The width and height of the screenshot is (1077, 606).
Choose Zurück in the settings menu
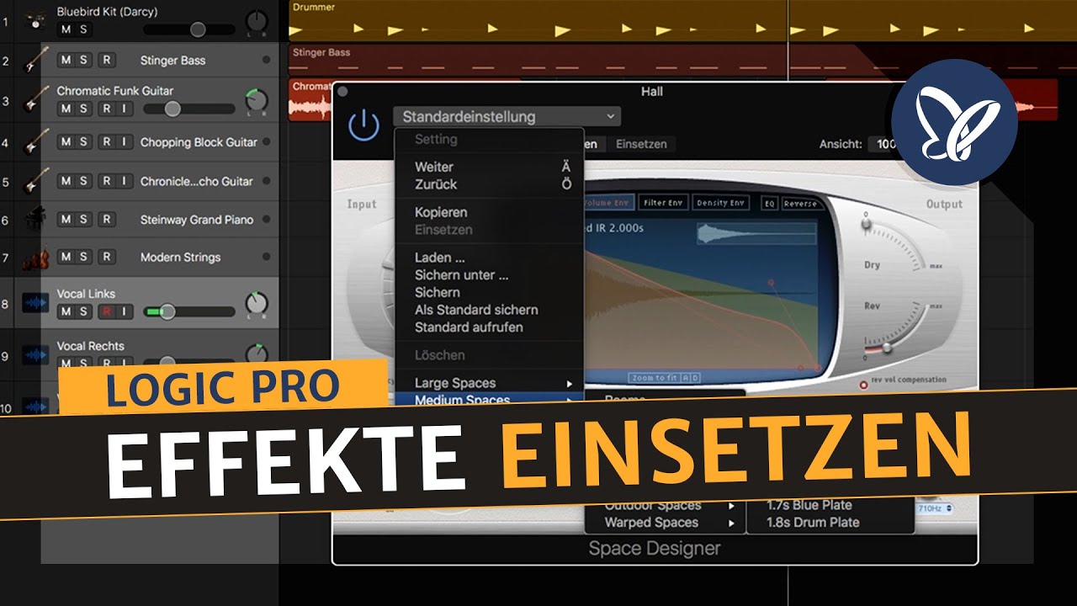click(x=436, y=183)
